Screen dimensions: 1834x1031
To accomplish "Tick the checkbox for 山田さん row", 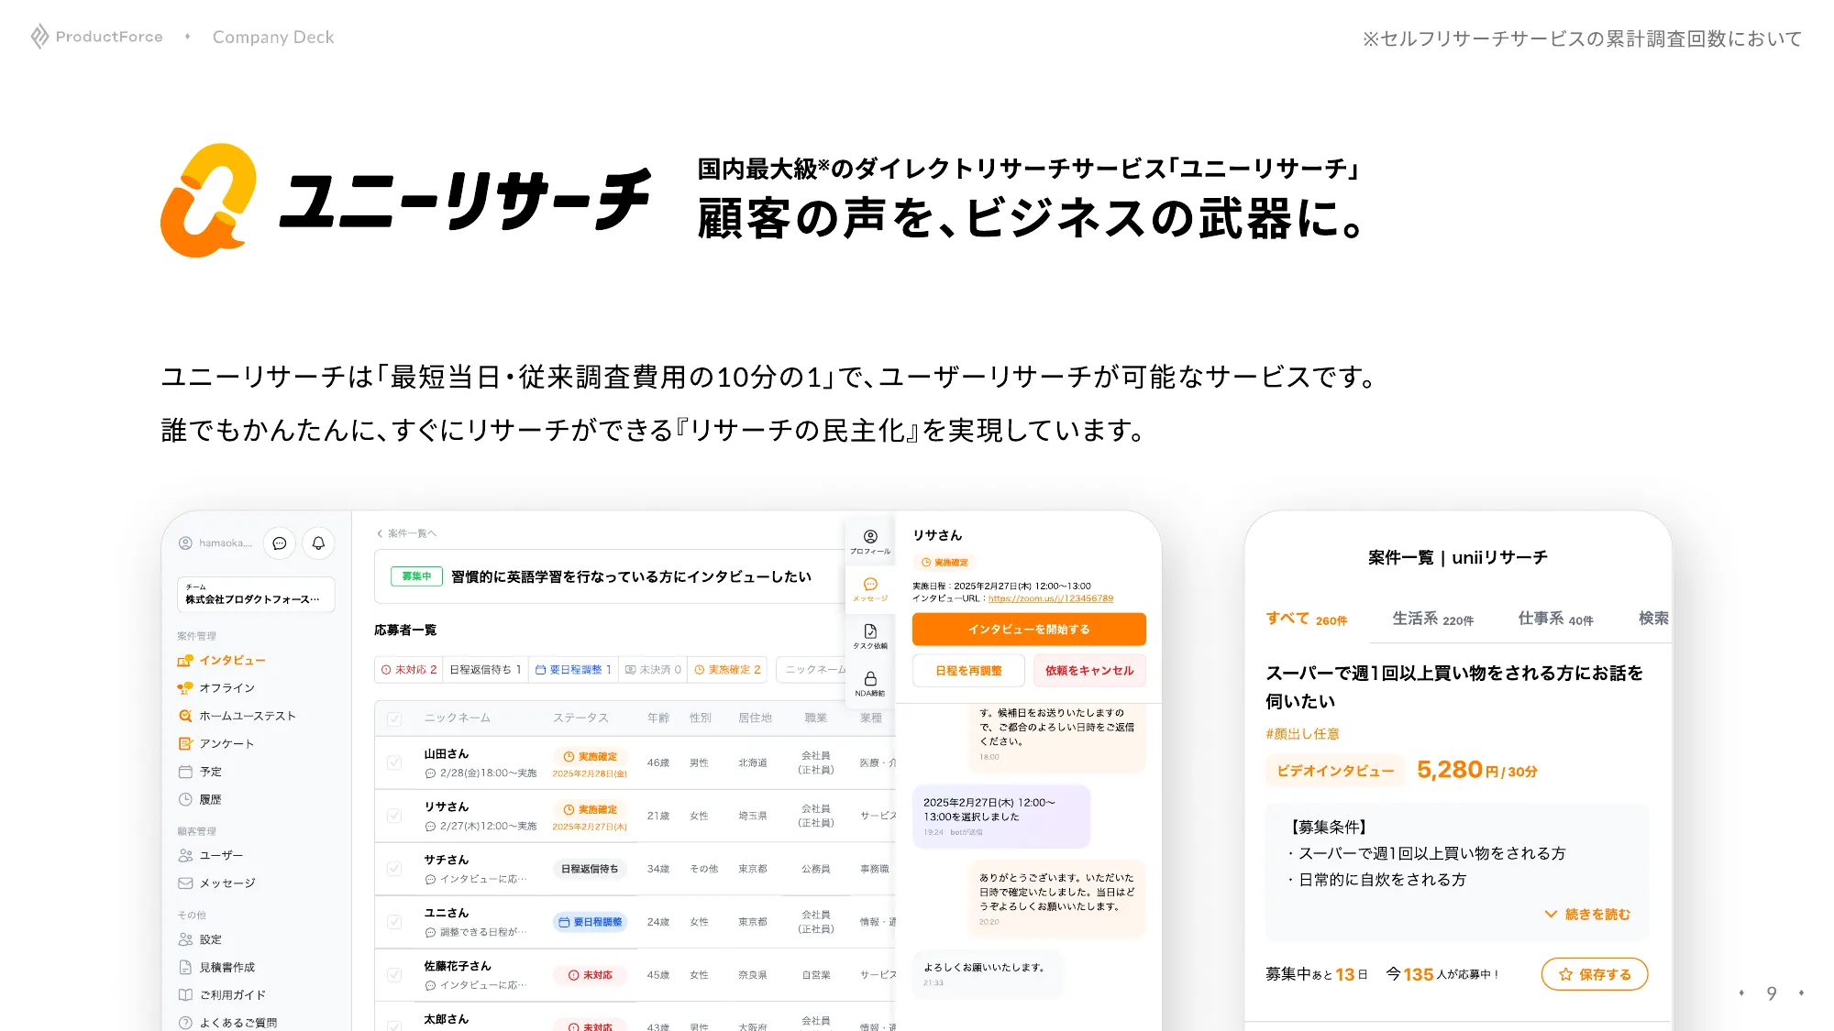I will pyautogui.click(x=394, y=762).
